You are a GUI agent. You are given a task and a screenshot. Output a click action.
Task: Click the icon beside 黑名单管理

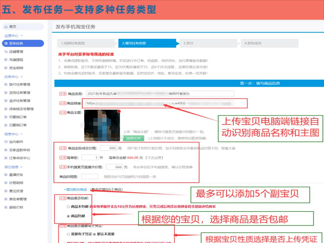click(x=6, y=199)
